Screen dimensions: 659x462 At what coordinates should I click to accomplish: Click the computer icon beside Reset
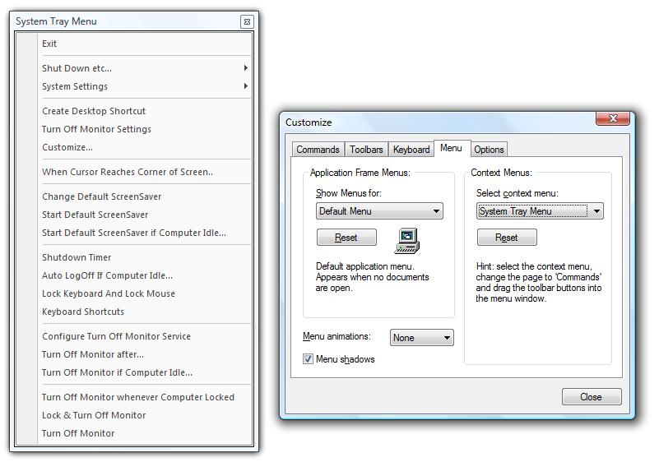click(x=407, y=239)
